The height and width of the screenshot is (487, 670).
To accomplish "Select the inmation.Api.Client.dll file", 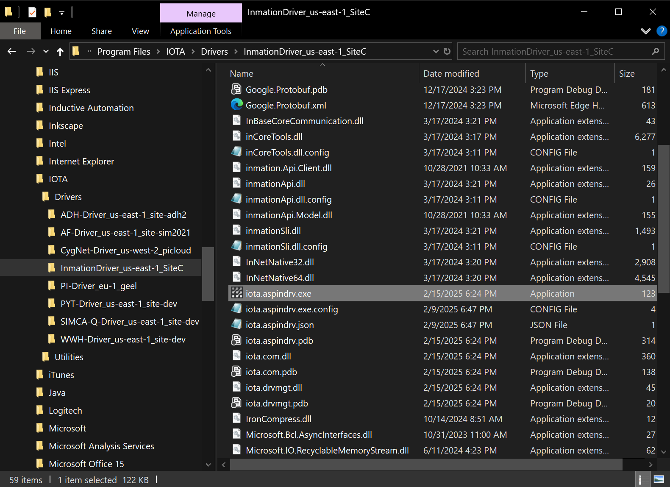I will (x=289, y=168).
